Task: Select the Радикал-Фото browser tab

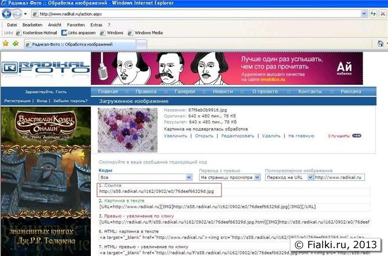Action: coord(80,44)
